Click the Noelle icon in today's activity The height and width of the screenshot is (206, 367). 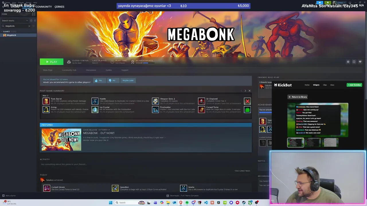(x=183, y=188)
